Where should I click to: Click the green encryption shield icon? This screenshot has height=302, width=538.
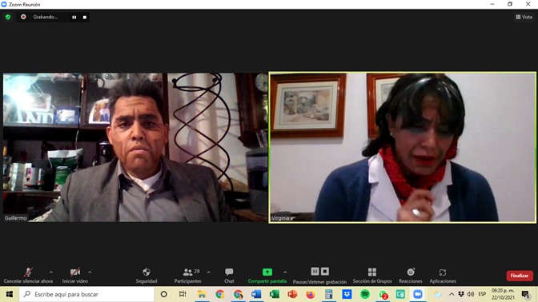point(8,17)
